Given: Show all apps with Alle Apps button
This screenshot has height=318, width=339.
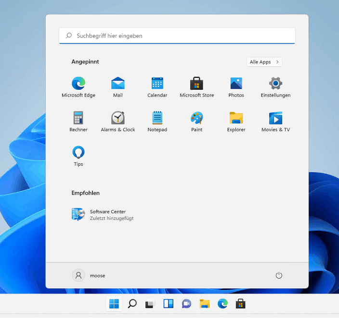Looking at the screenshot, I should [264, 62].
